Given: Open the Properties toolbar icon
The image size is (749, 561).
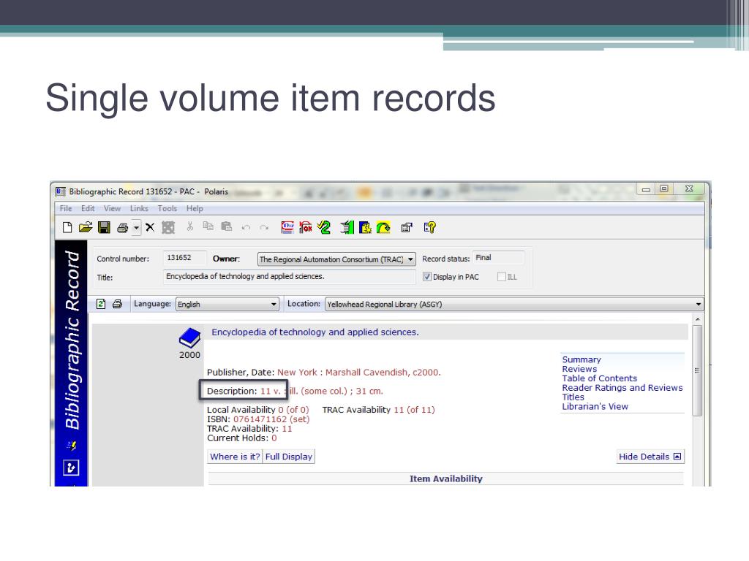Looking at the screenshot, I should coord(407,228).
